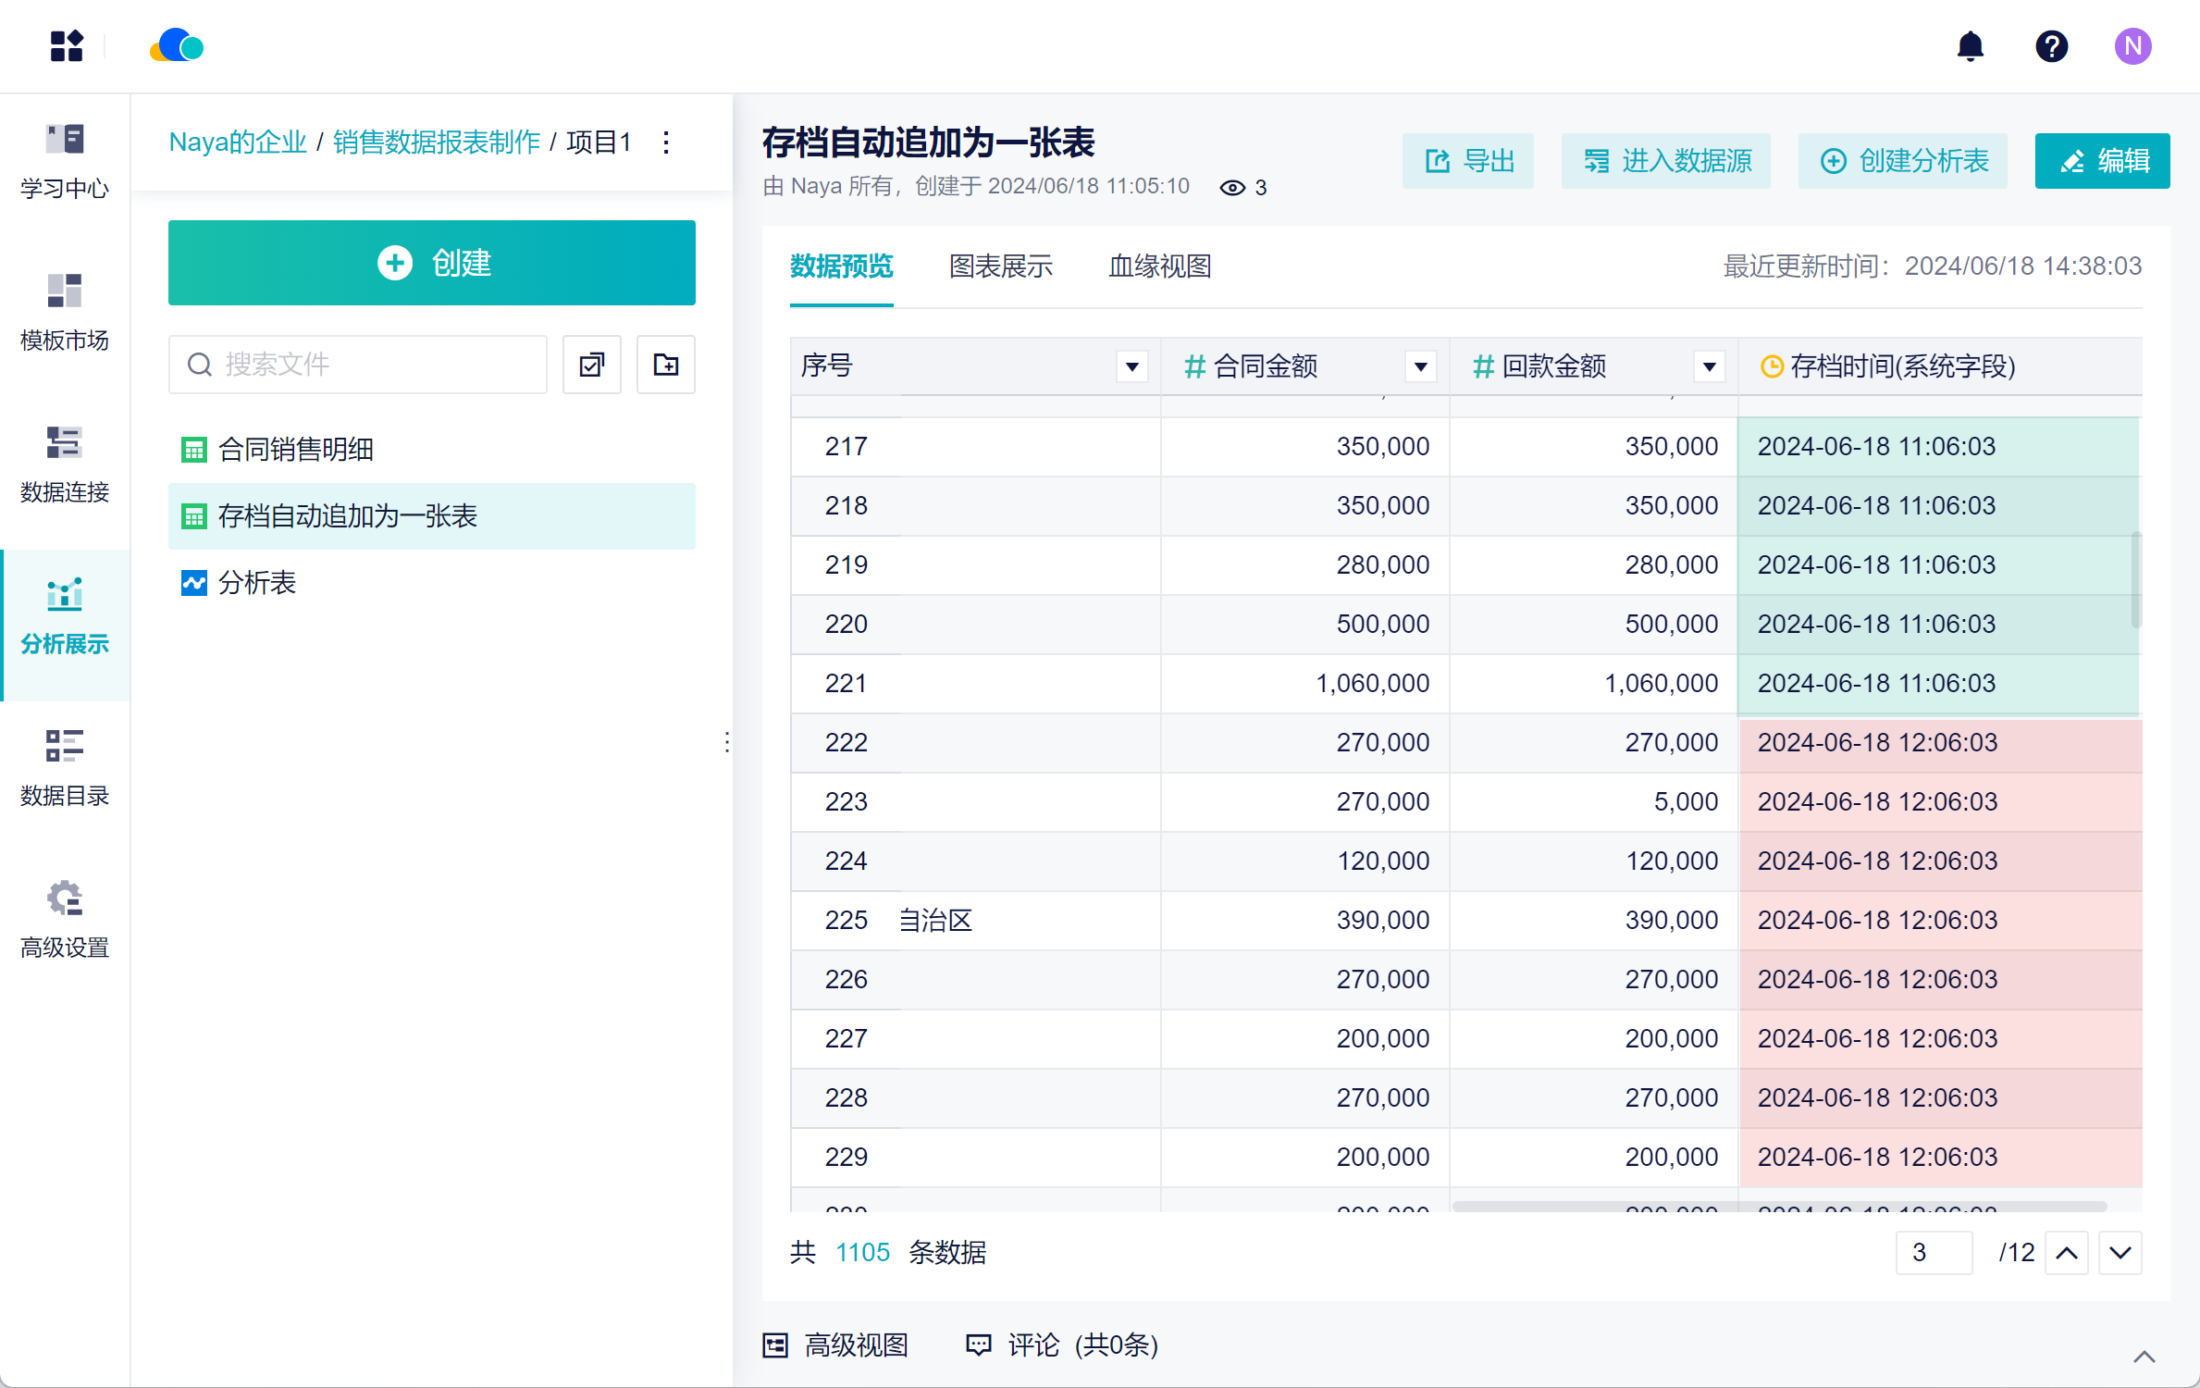Expand the 序号 column dropdown
This screenshot has height=1388, width=2200.
tap(1131, 366)
